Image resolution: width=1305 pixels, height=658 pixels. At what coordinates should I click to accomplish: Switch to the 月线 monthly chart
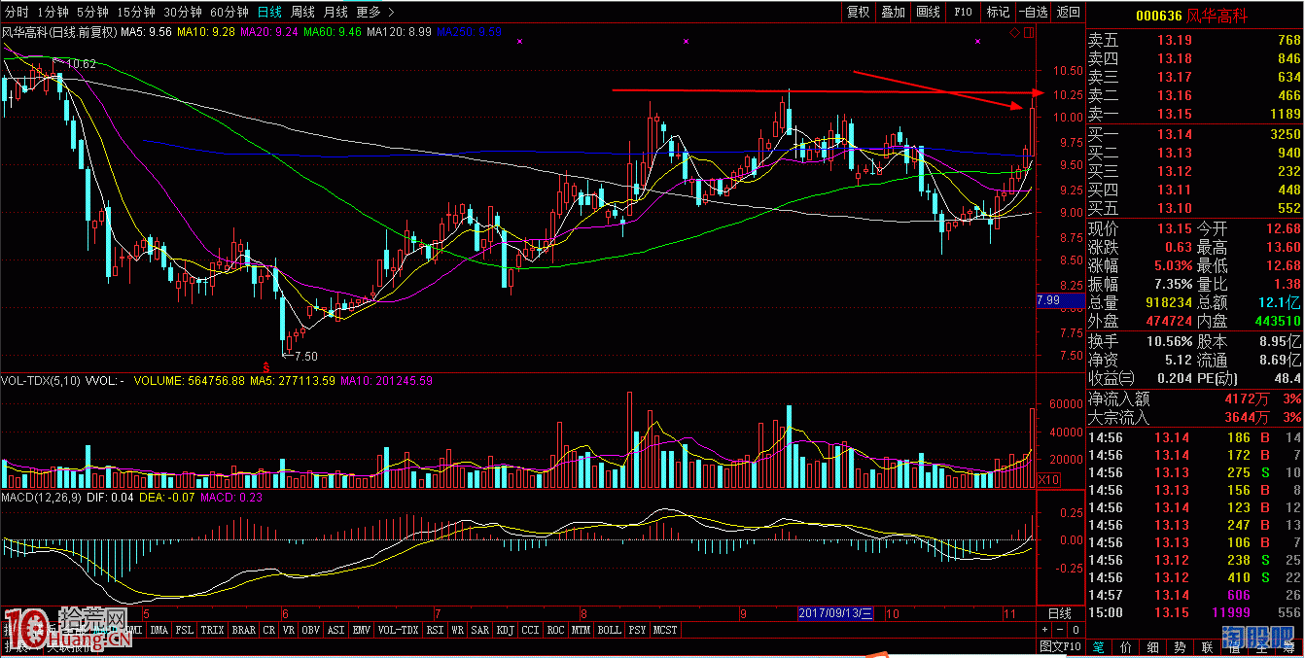(335, 12)
